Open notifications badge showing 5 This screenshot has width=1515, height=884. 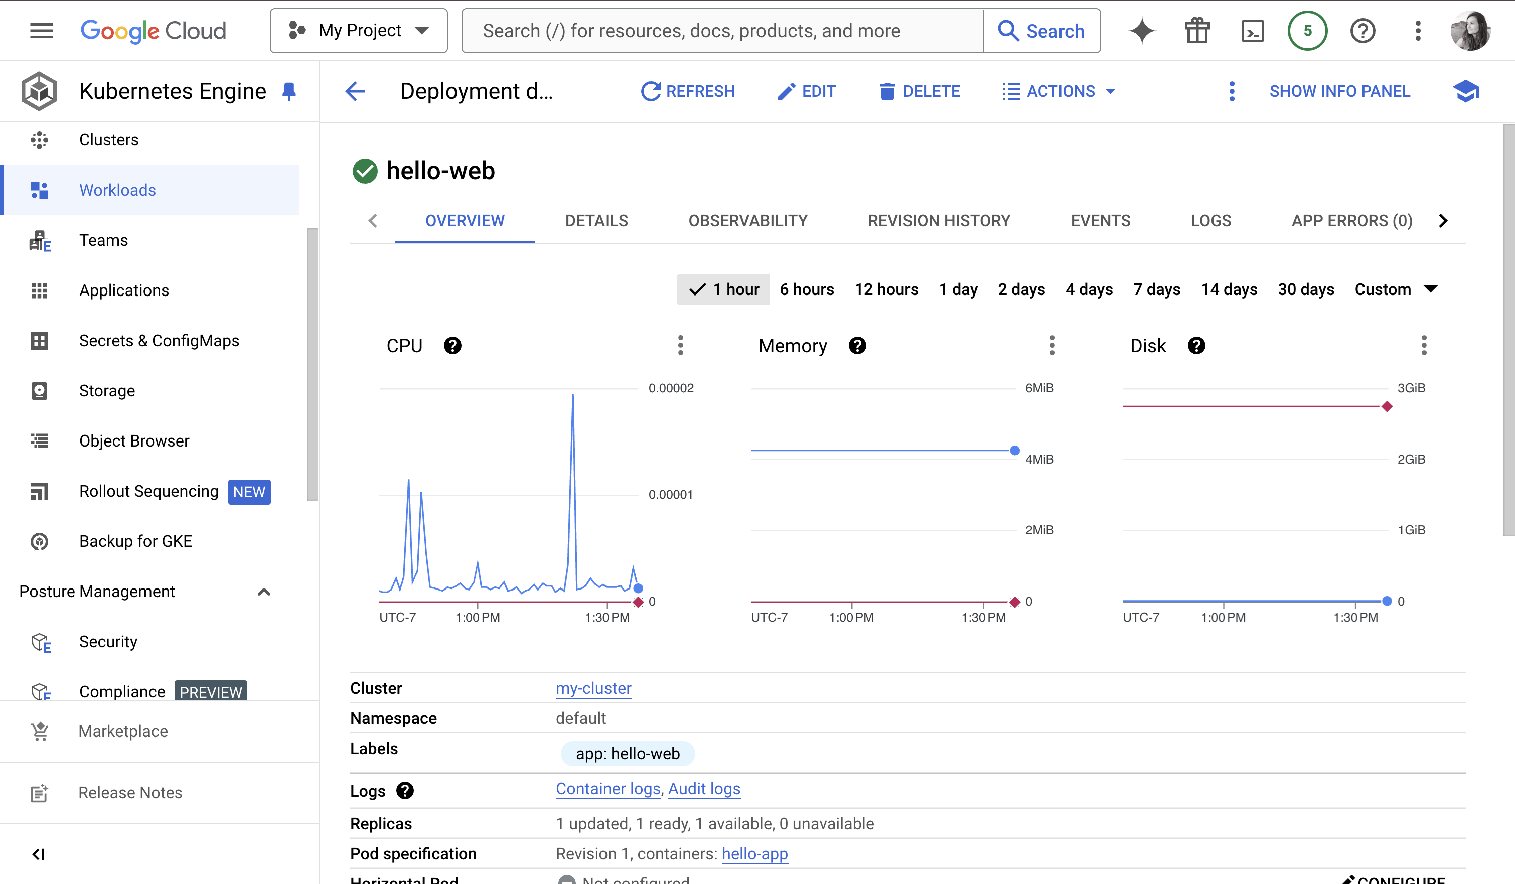pos(1307,31)
